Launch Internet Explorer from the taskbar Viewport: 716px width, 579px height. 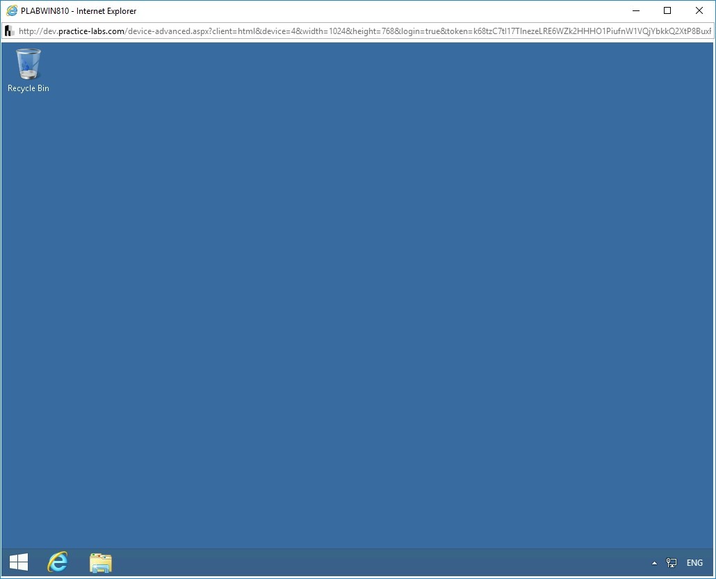(x=58, y=562)
